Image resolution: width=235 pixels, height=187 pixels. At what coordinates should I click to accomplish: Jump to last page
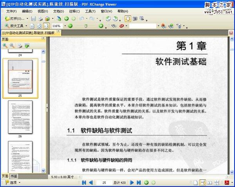(x=139, y=183)
